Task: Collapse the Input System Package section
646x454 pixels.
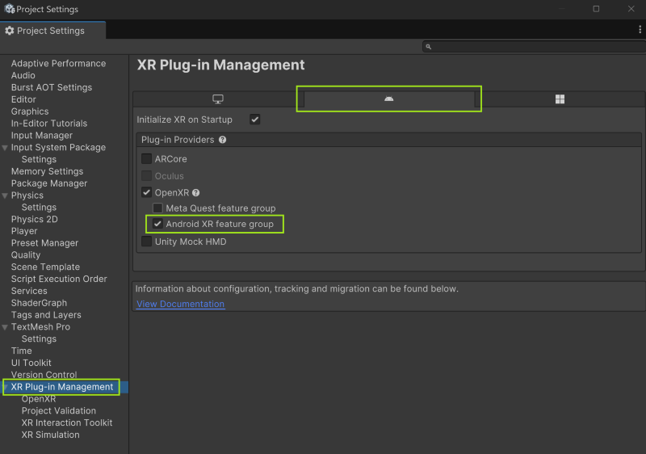Action: click(6, 148)
